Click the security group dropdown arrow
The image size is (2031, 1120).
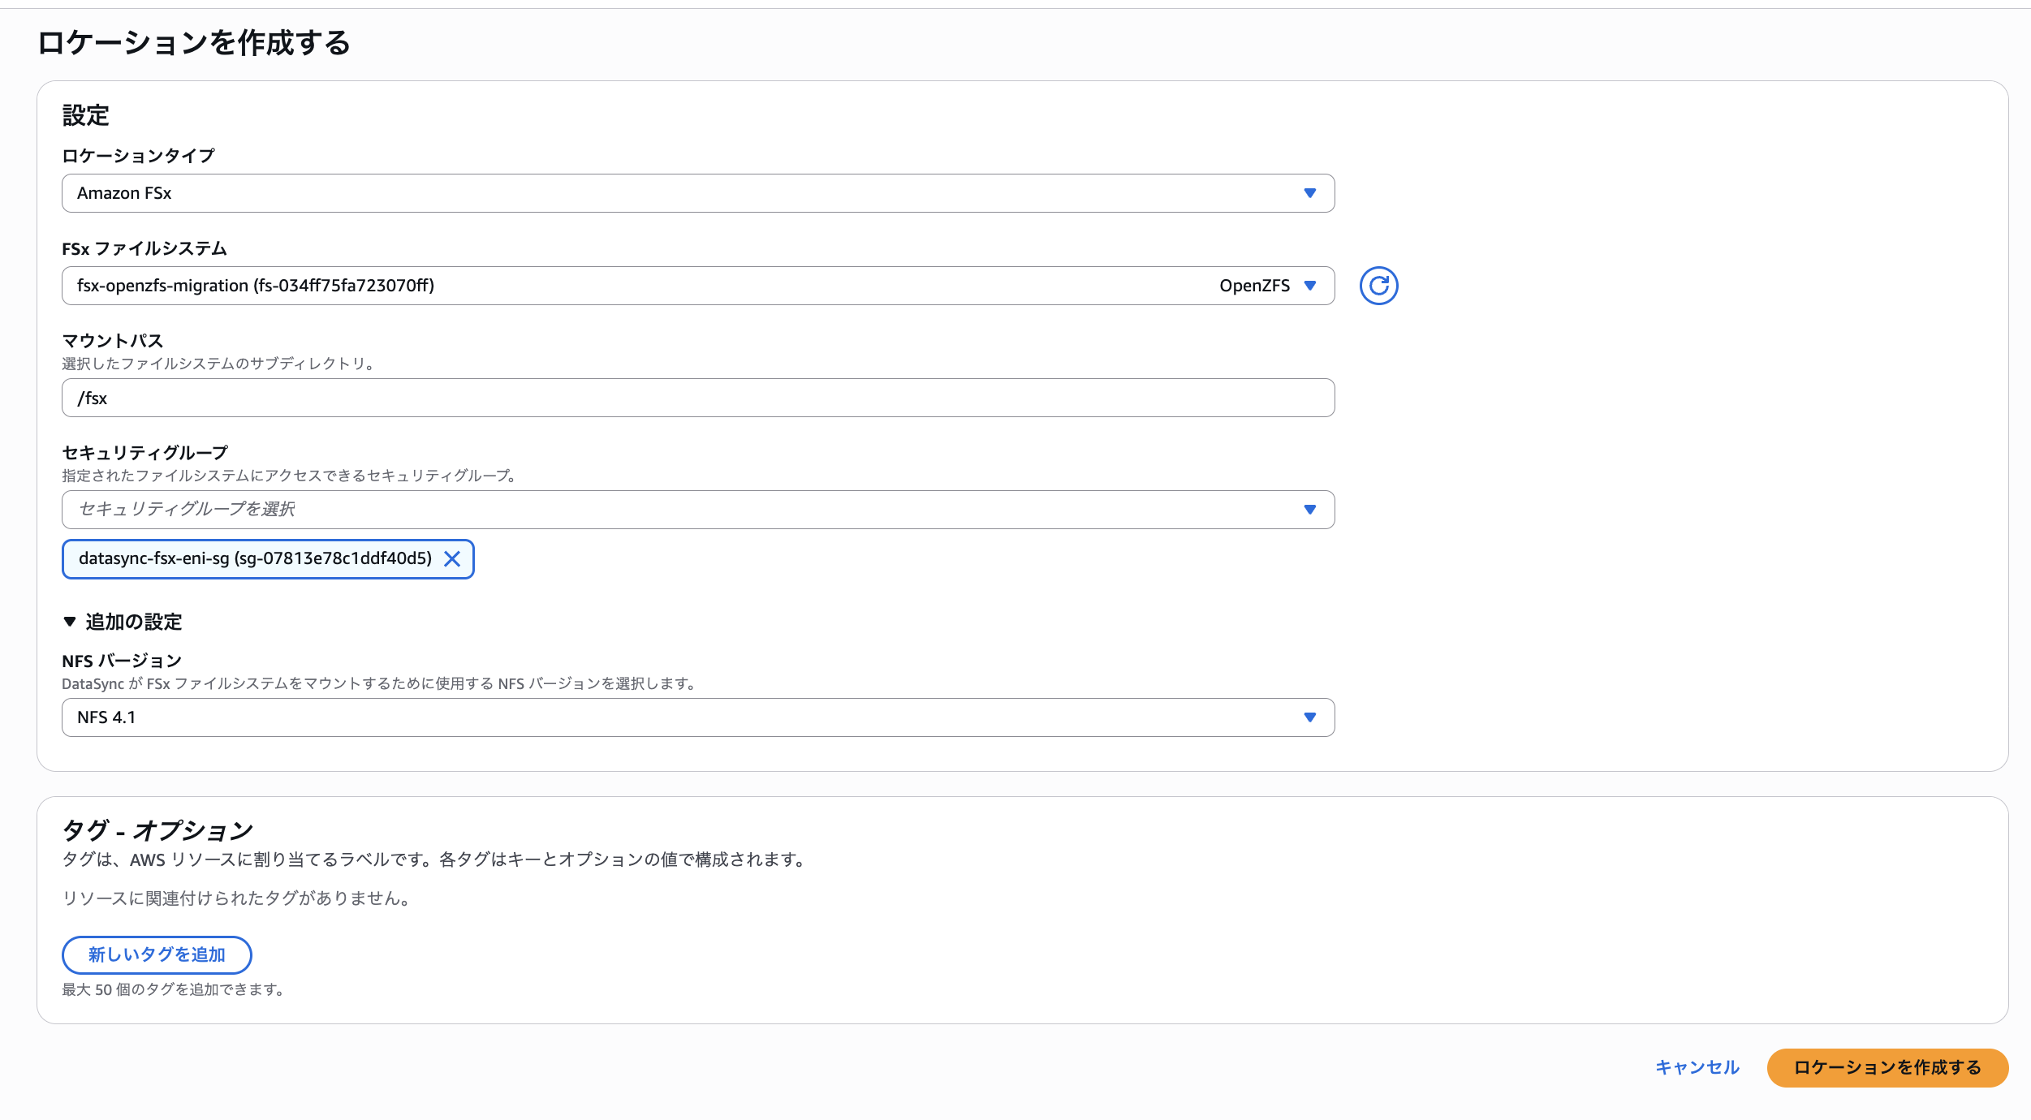click(x=1309, y=510)
